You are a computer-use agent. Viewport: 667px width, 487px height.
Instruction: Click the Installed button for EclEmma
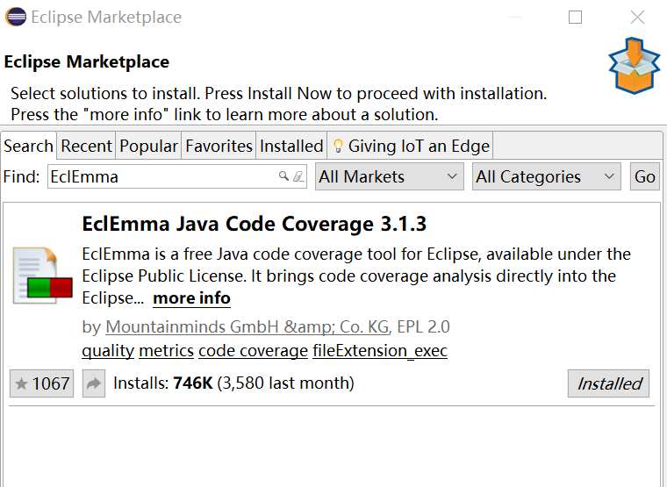[609, 383]
